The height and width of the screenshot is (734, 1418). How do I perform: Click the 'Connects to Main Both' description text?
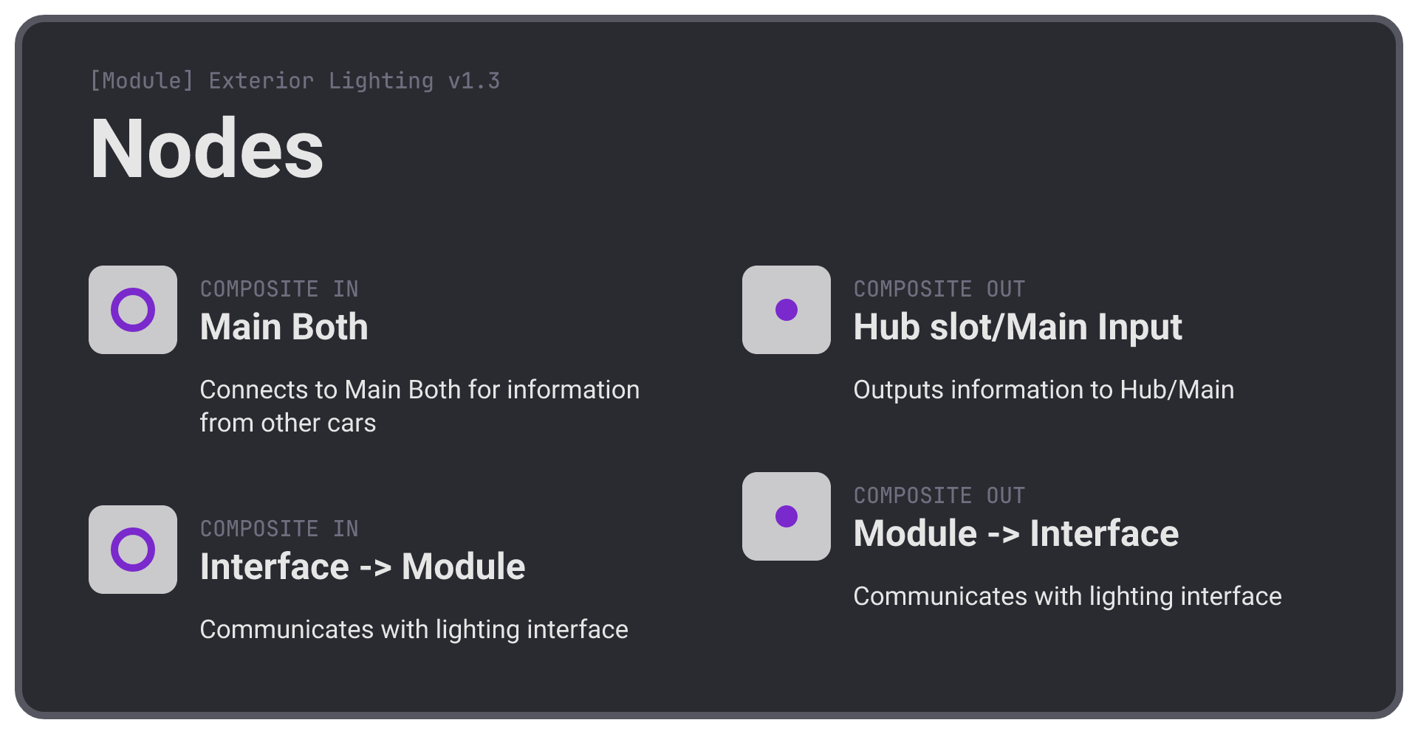click(x=419, y=406)
